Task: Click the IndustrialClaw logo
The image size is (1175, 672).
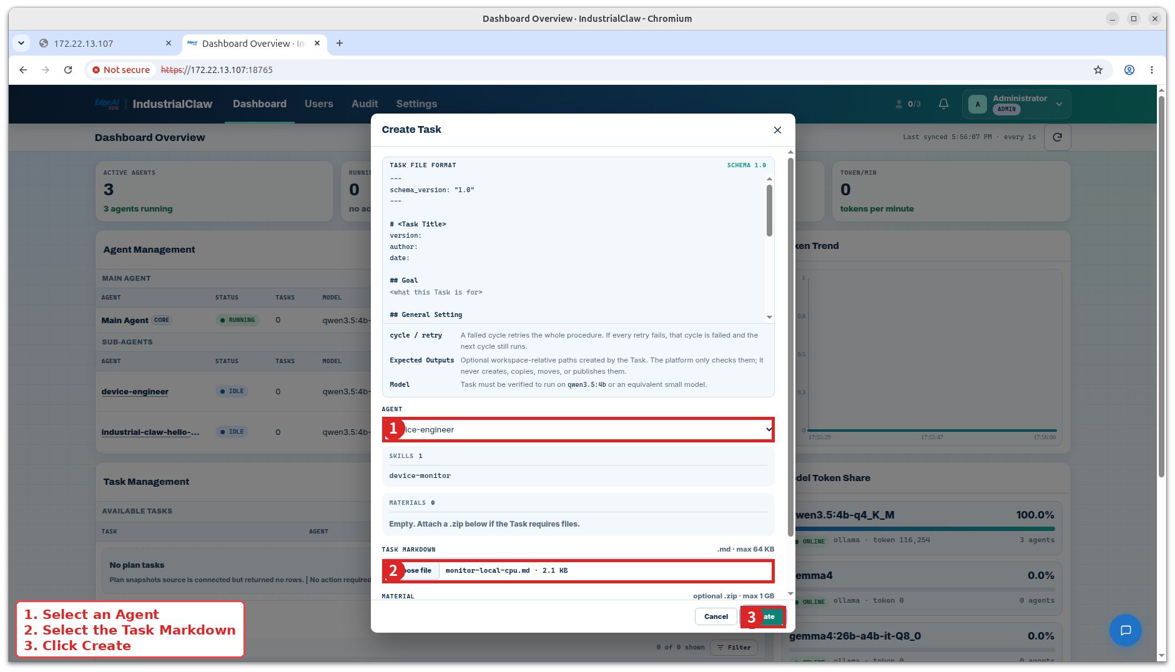Action: (154, 104)
